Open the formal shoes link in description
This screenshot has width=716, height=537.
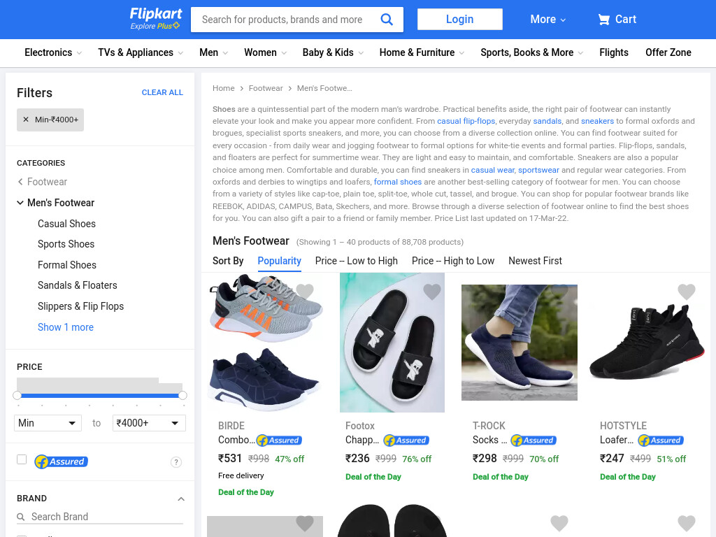point(397,182)
